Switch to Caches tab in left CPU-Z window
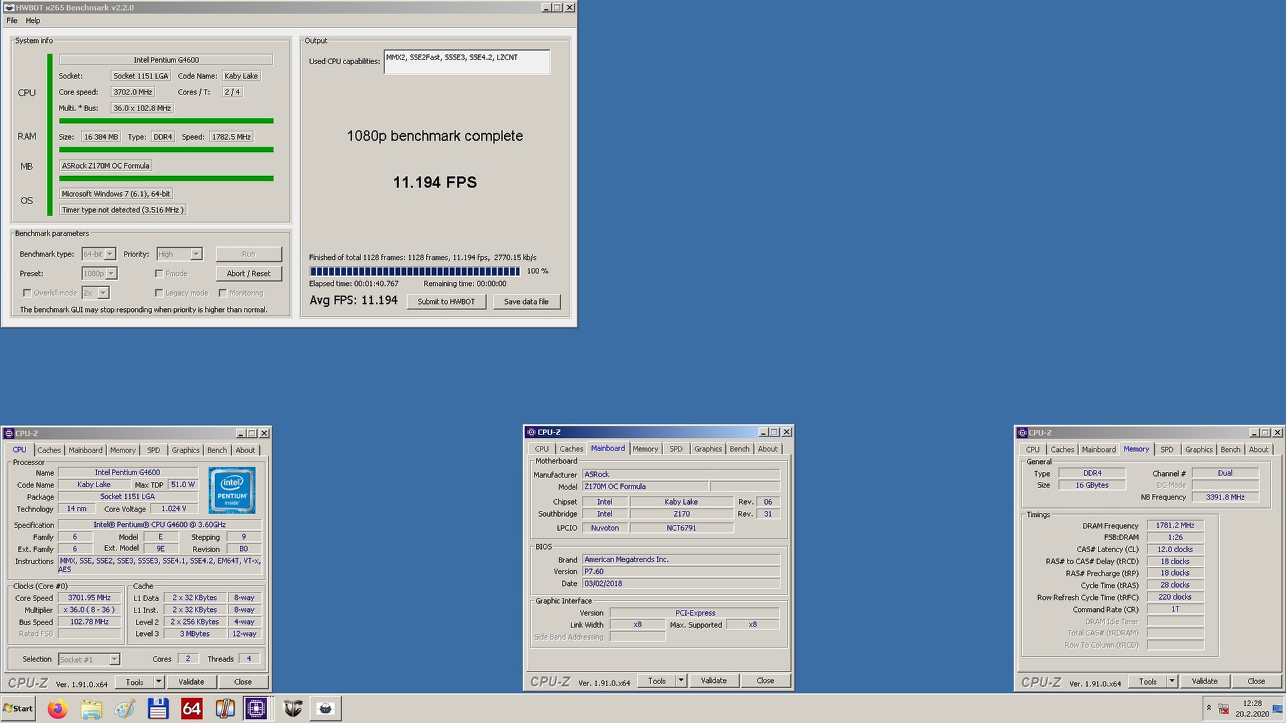 49,450
